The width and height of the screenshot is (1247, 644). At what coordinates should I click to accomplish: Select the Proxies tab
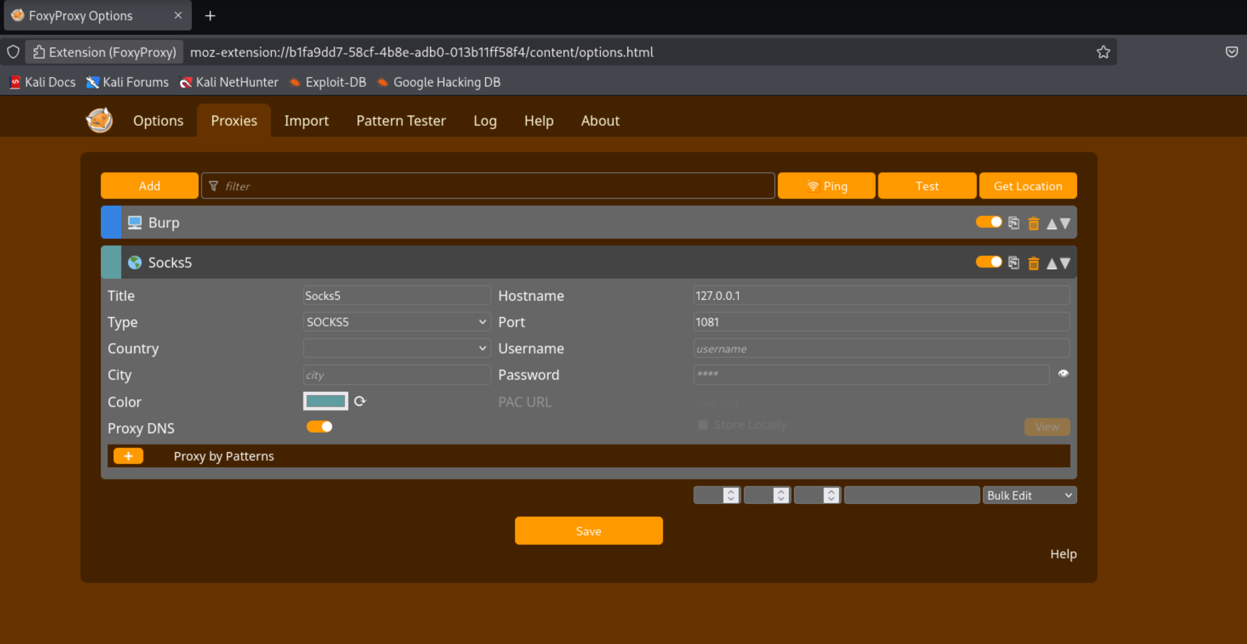click(234, 120)
